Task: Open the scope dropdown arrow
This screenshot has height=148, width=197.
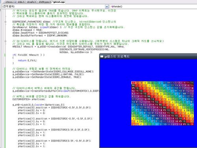Action: 107,6
